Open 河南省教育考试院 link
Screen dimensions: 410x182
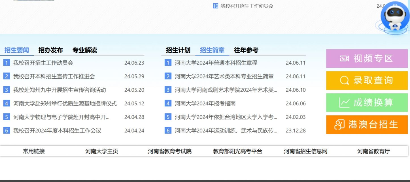[x=170, y=151]
